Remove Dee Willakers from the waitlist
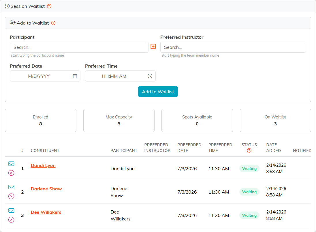316x232 pixels. [x=11, y=220]
